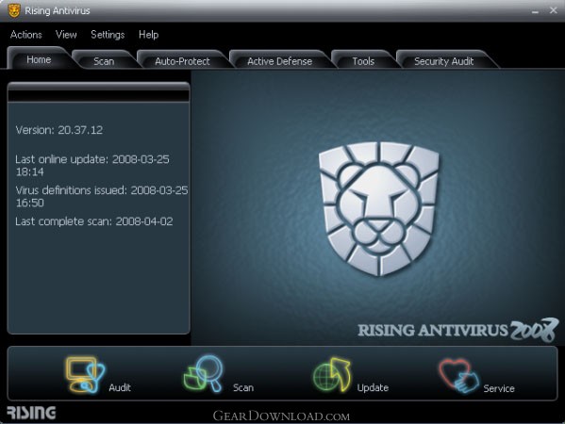Close the Rising Antivirus window
The image size is (565, 424).
pyautogui.click(x=553, y=10)
